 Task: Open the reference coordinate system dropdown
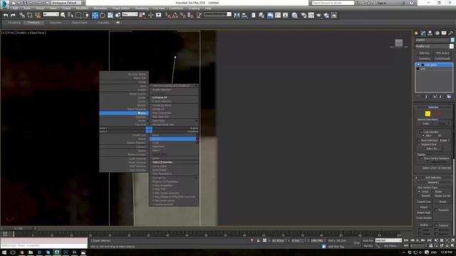click(130, 14)
